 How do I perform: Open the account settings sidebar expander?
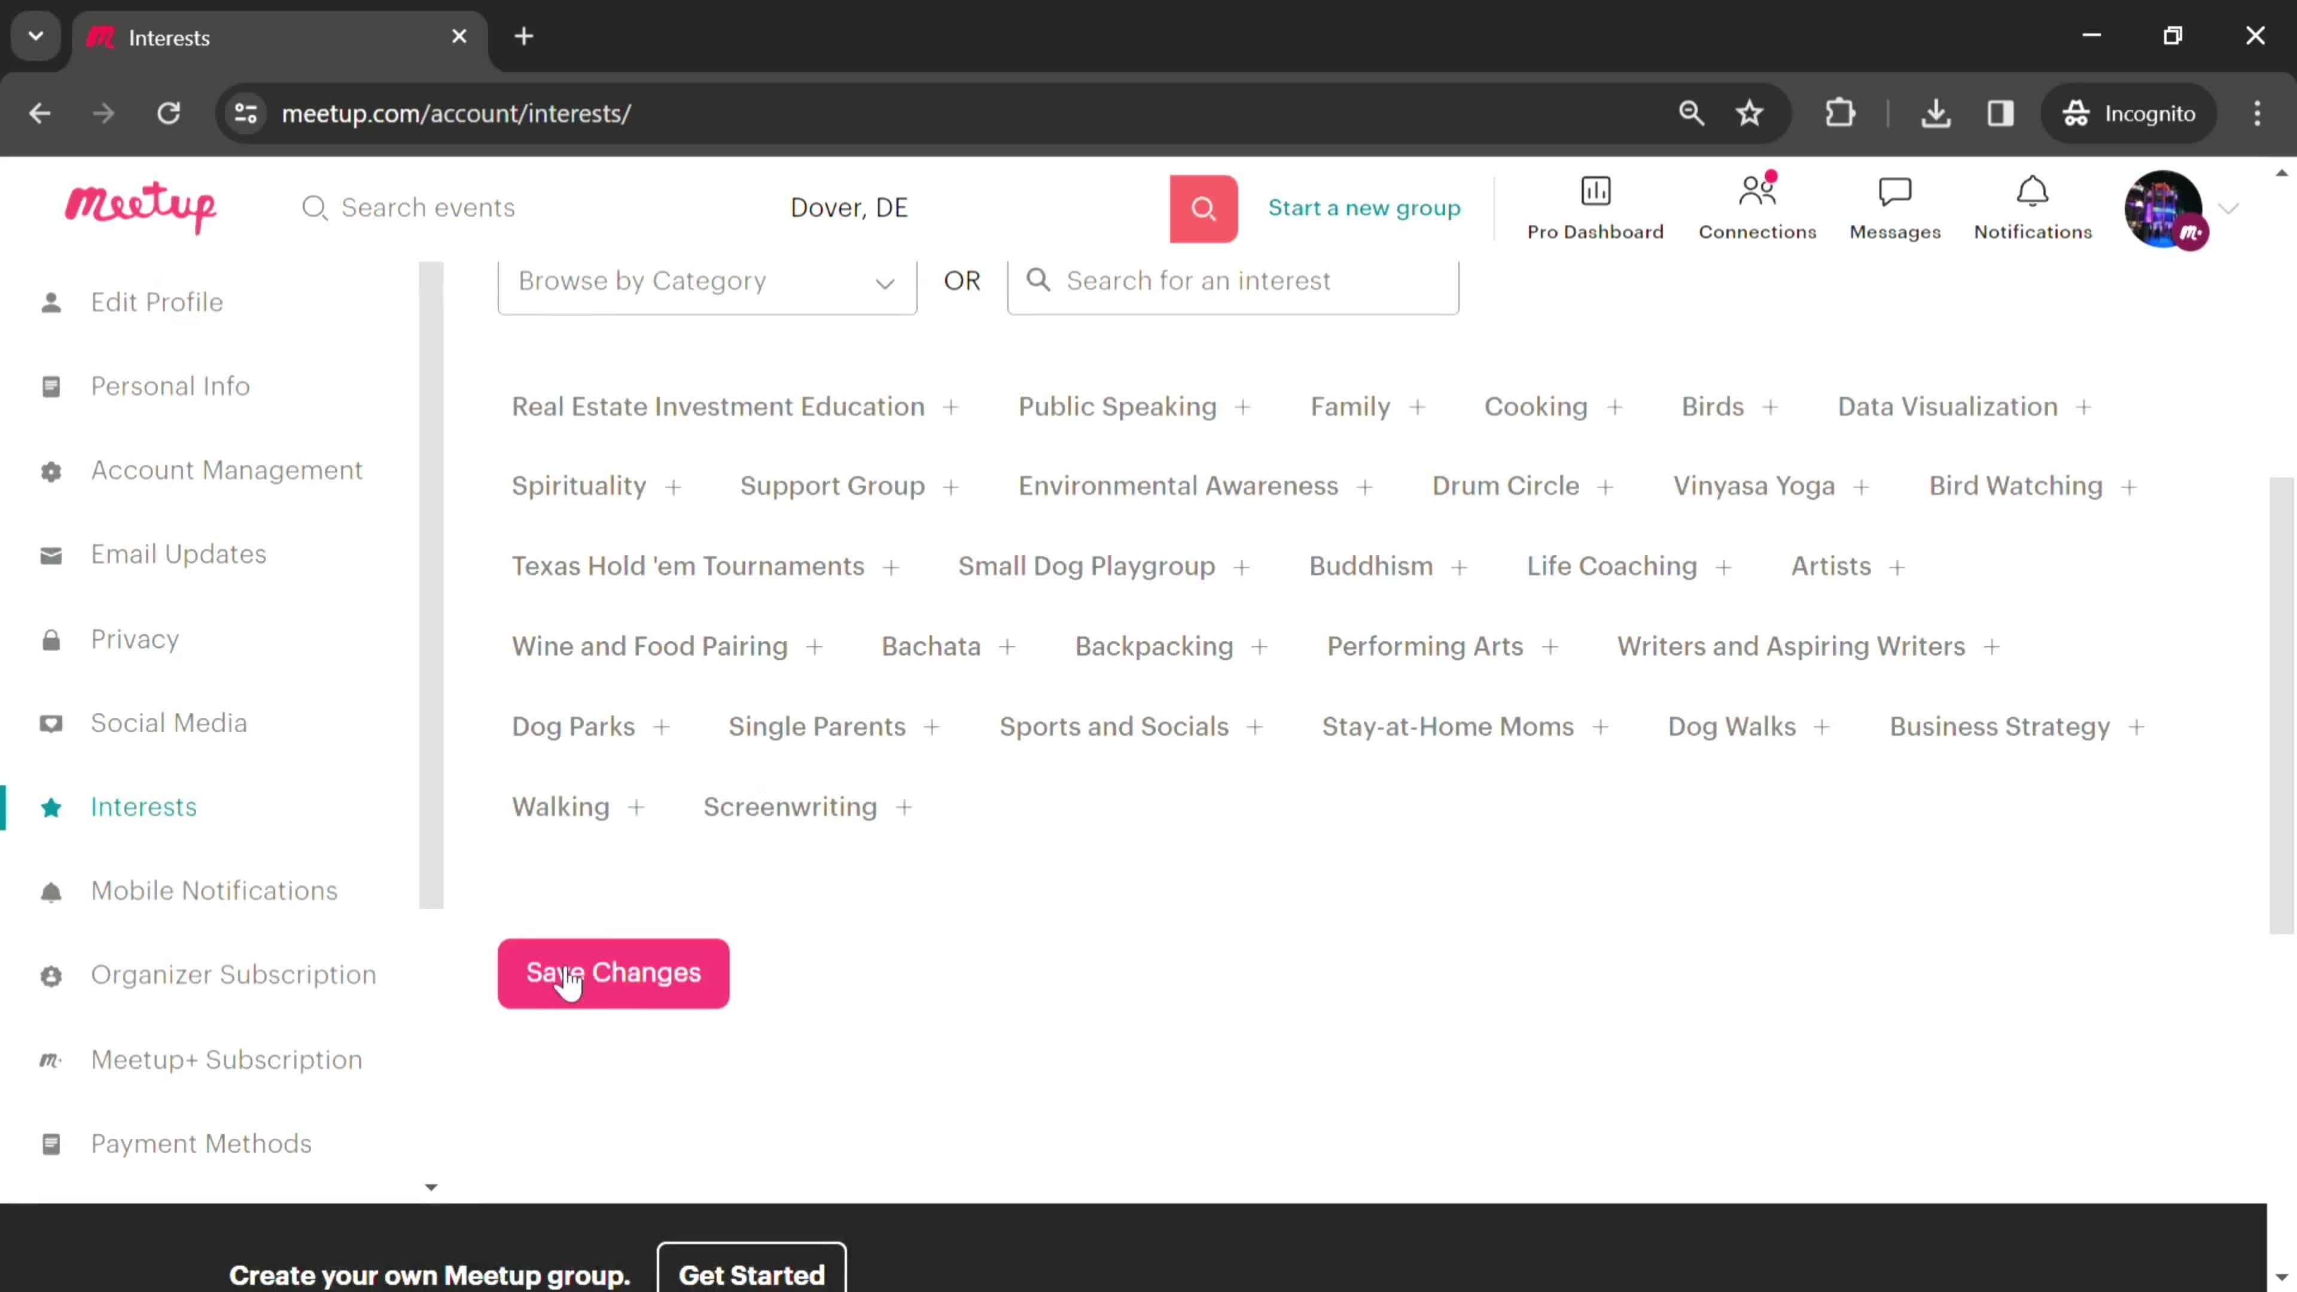[432, 1186]
